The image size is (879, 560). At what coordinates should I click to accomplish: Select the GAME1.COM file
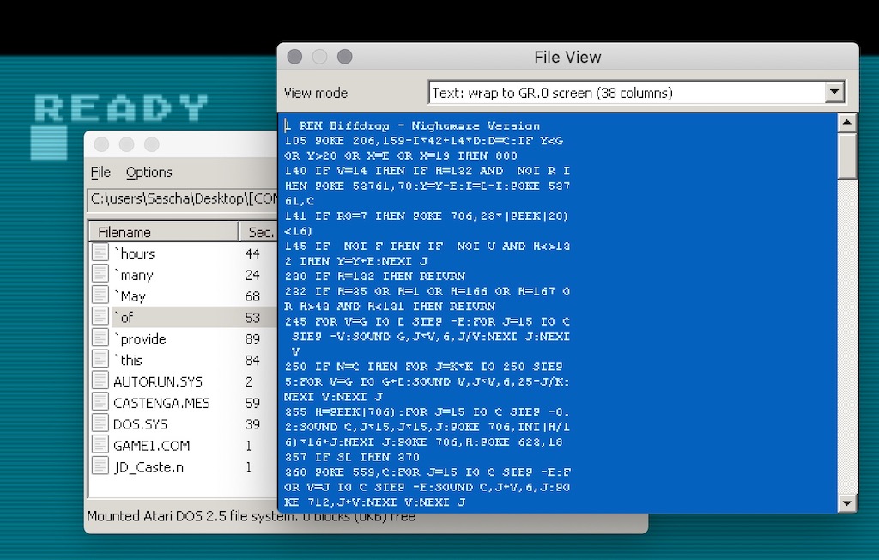point(151,446)
